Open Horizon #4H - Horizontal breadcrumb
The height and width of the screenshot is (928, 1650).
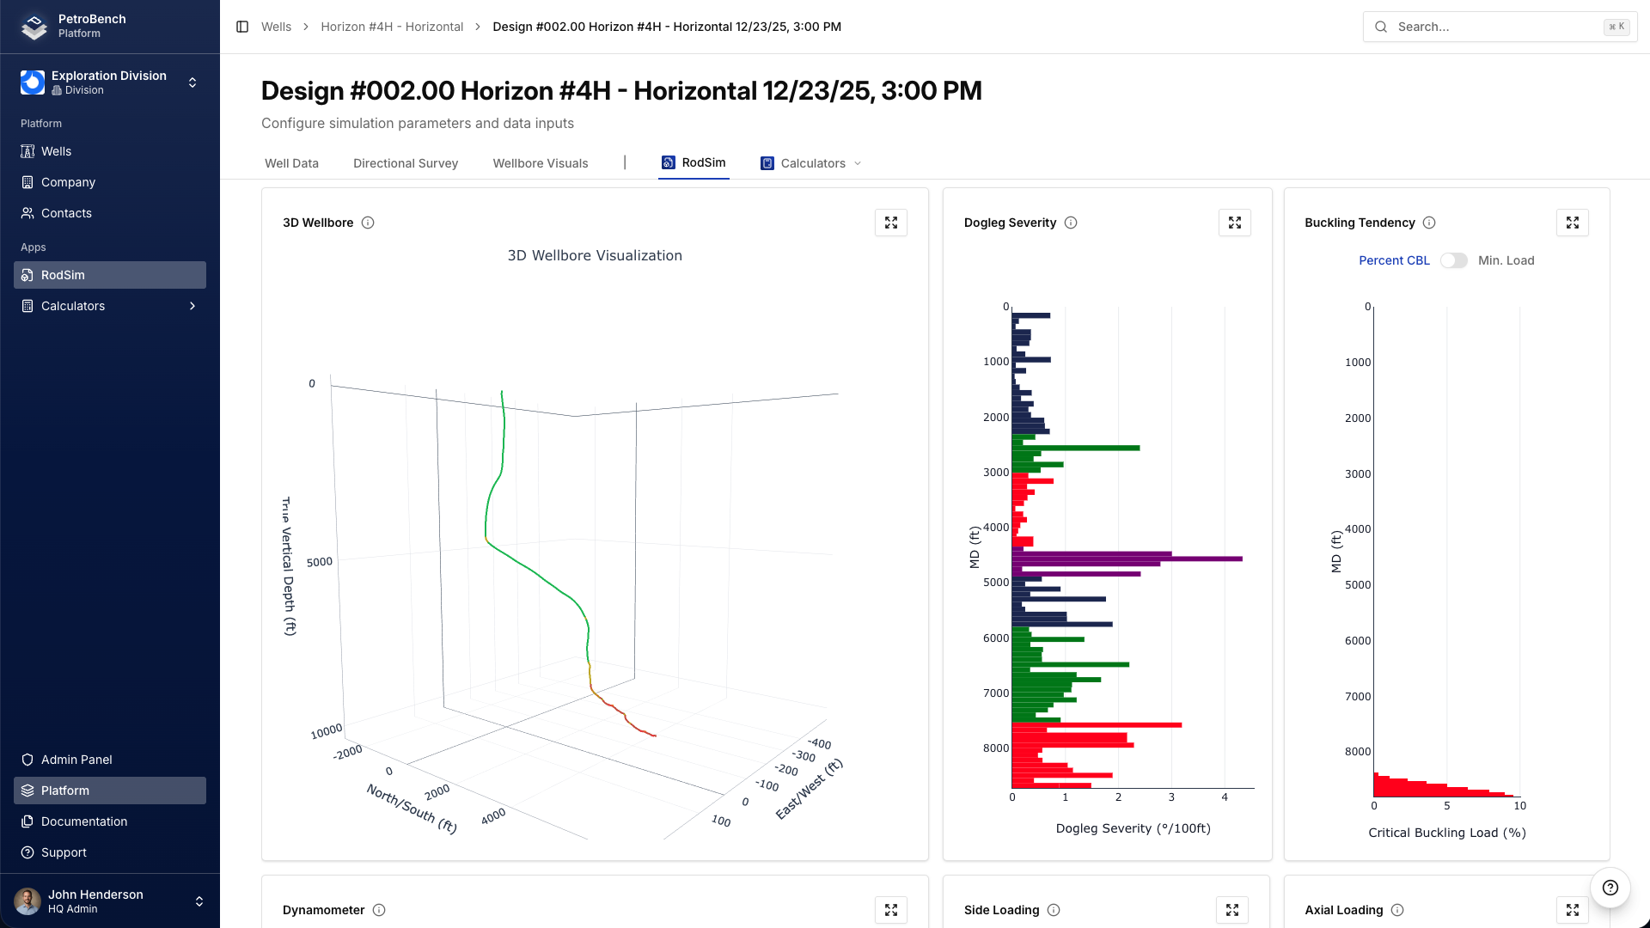(392, 27)
